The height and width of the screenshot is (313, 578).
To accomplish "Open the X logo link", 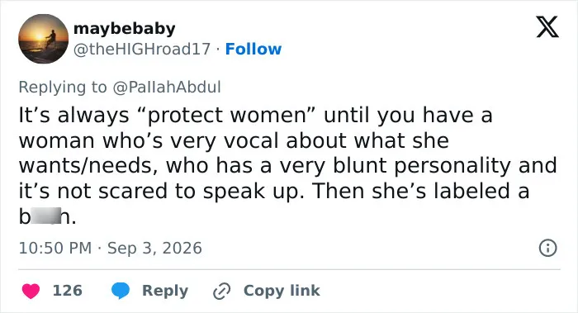I will (547, 26).
